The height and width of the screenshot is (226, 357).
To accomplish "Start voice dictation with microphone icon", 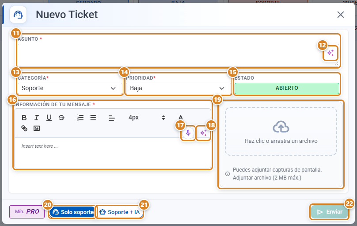I will (x=188, y=133).
